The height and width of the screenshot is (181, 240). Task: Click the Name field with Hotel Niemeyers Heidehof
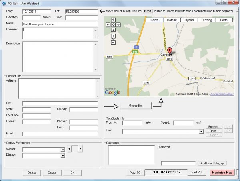pyautogui.click(x=60, y=24)
